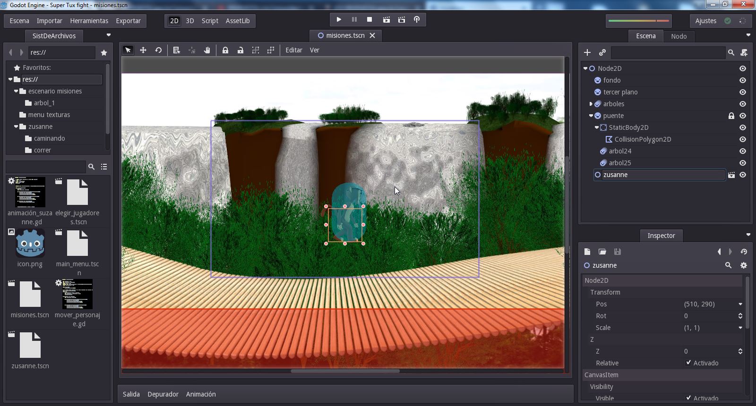Open the Escena menu
The width and height of the screenshot is (756, 406).
(x=19, y=21)
